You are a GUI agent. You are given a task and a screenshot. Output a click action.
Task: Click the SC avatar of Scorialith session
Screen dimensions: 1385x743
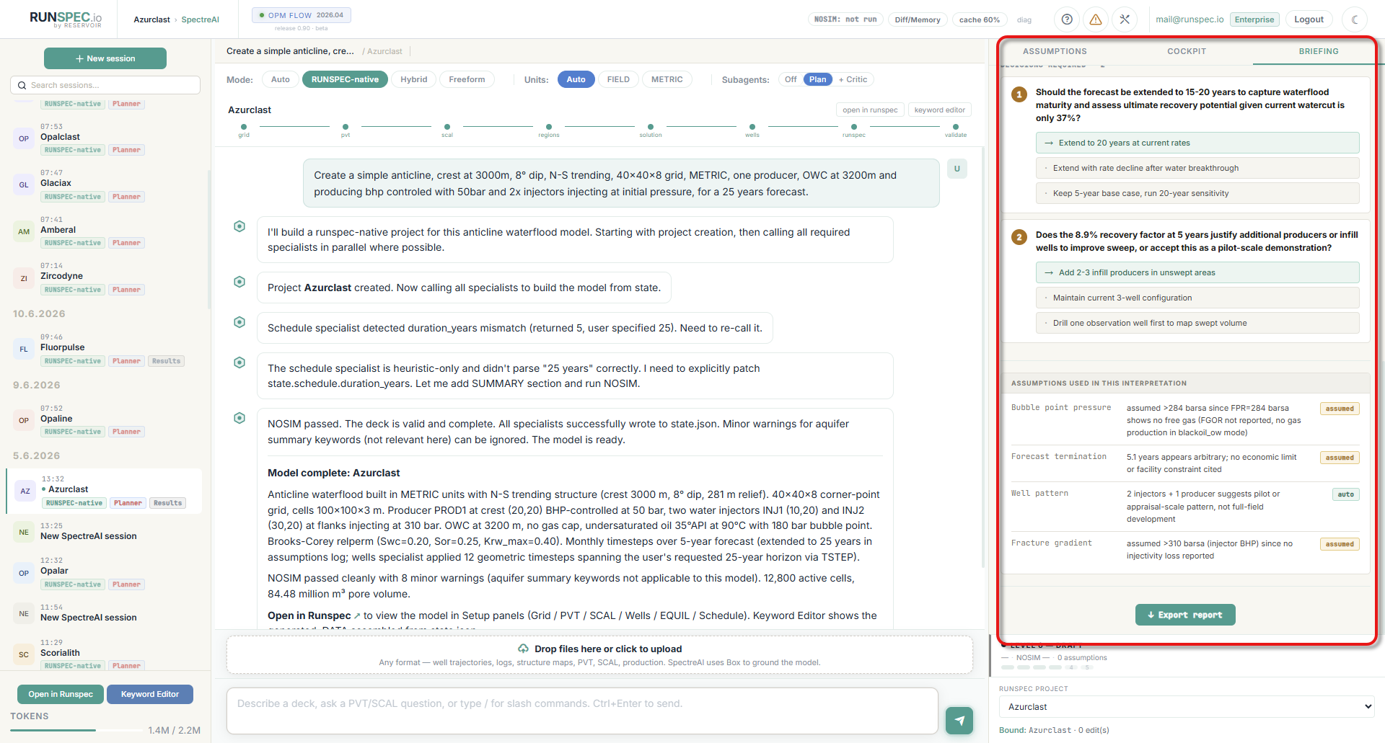pos(24,654)
